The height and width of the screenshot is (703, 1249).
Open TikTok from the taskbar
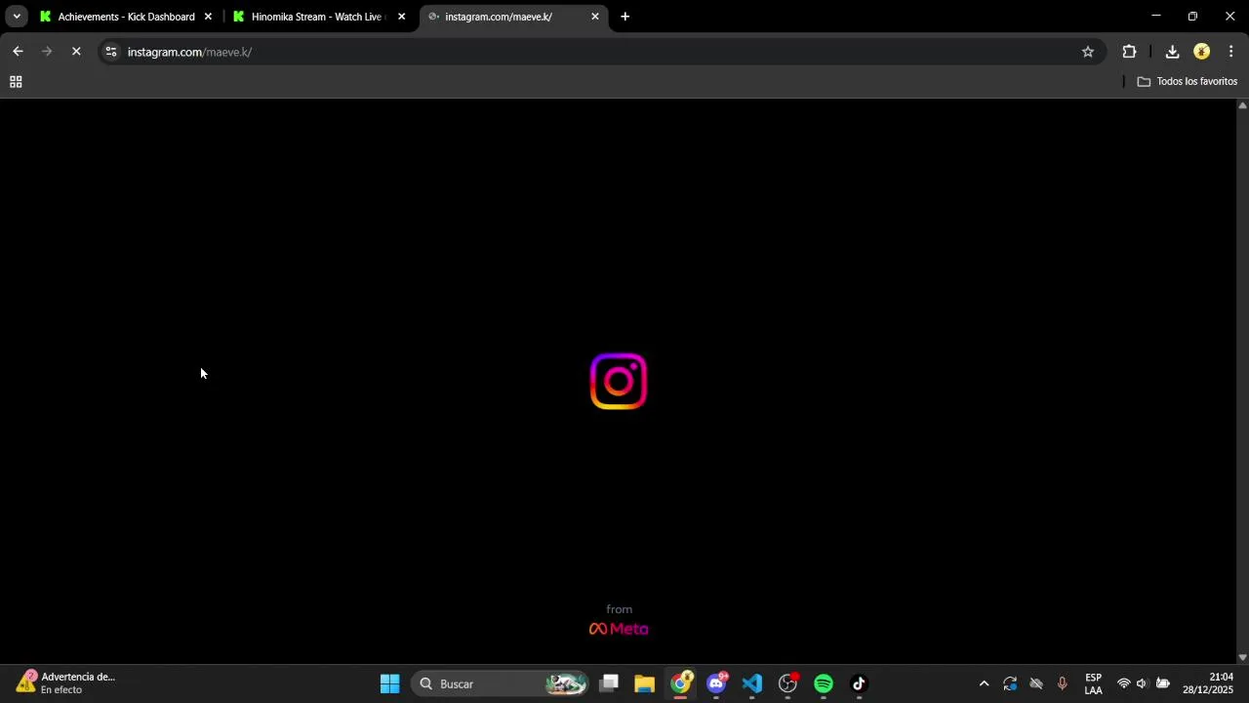(x=860, y=683)
